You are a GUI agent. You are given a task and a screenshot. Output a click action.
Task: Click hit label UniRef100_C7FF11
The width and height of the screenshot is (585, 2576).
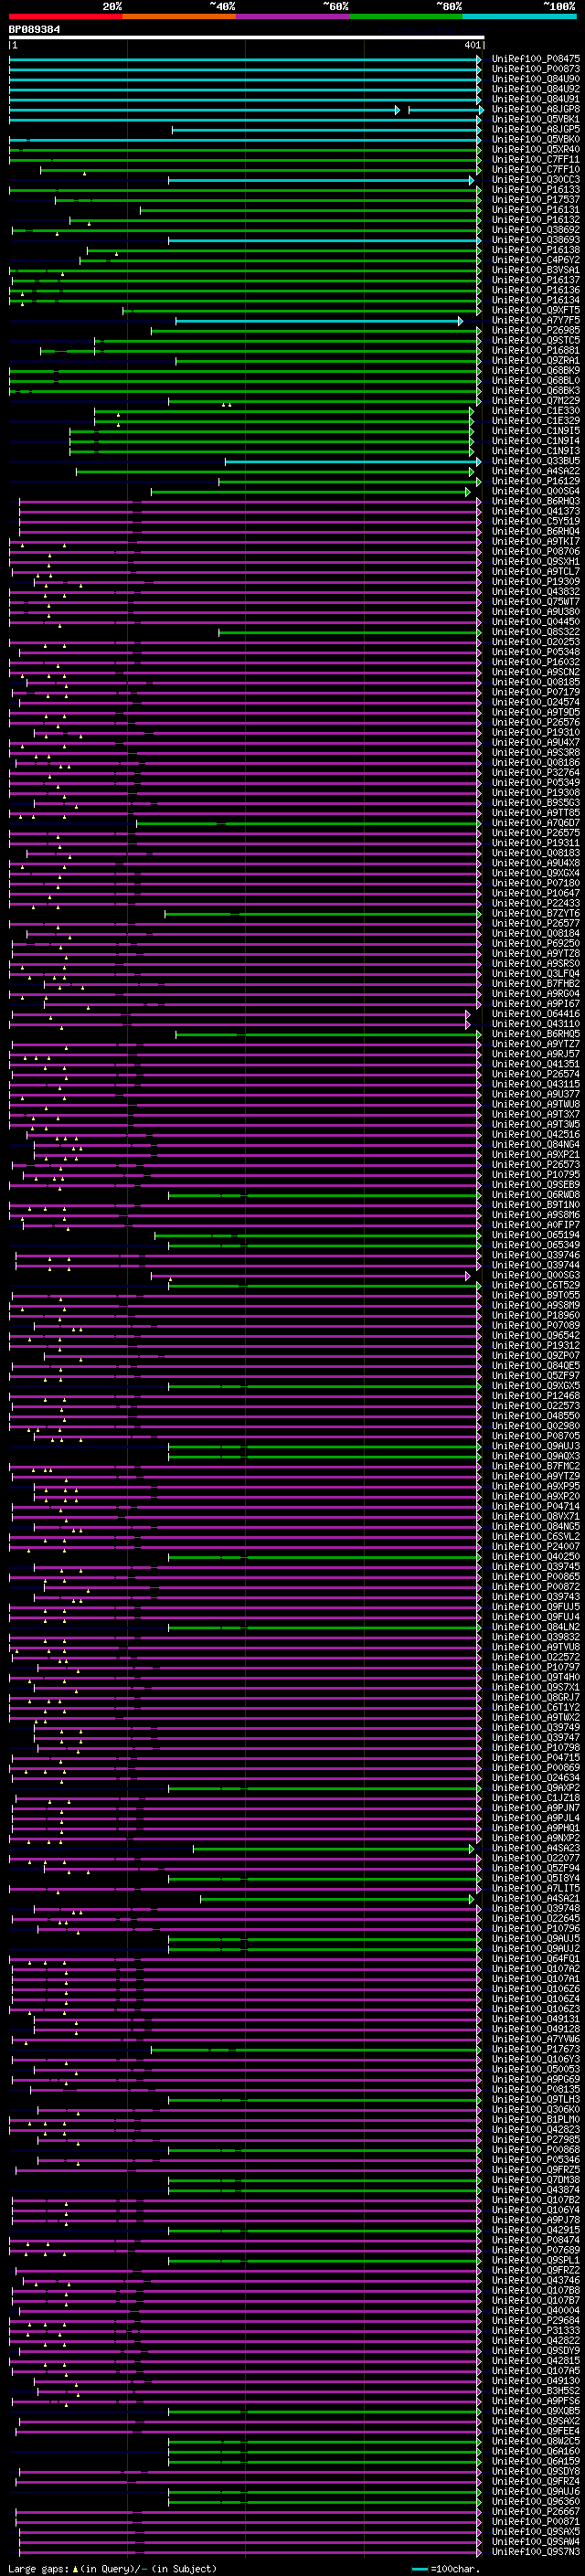click(536, 159)
